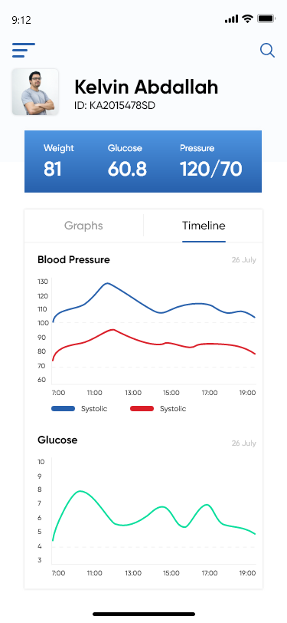Tap the Pressure 120/70 stat
Image resolution: width=287 pixels, height=623 pixels.
(x=211, y=161)
